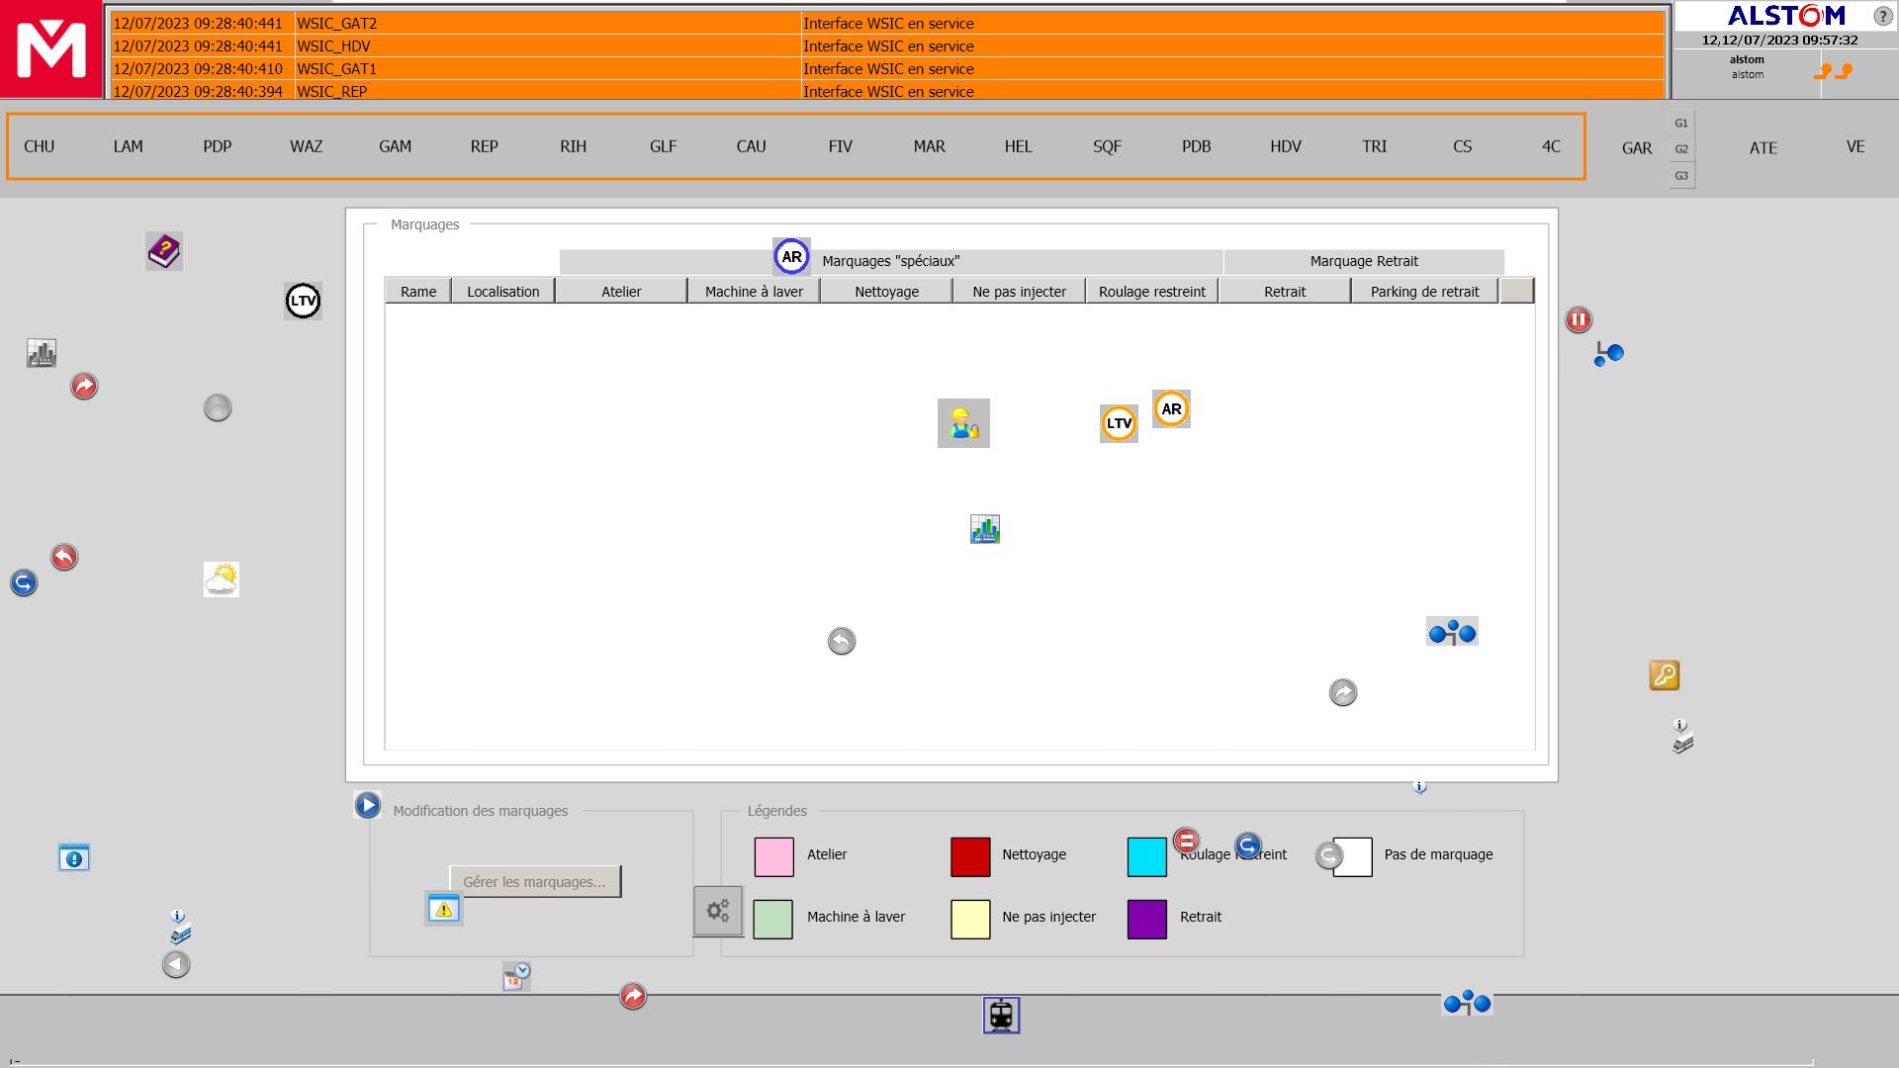This screenshot has width=1899, height=1068.
Task: Select the Marquages spéciaux tab
Action: pos(889,259)
